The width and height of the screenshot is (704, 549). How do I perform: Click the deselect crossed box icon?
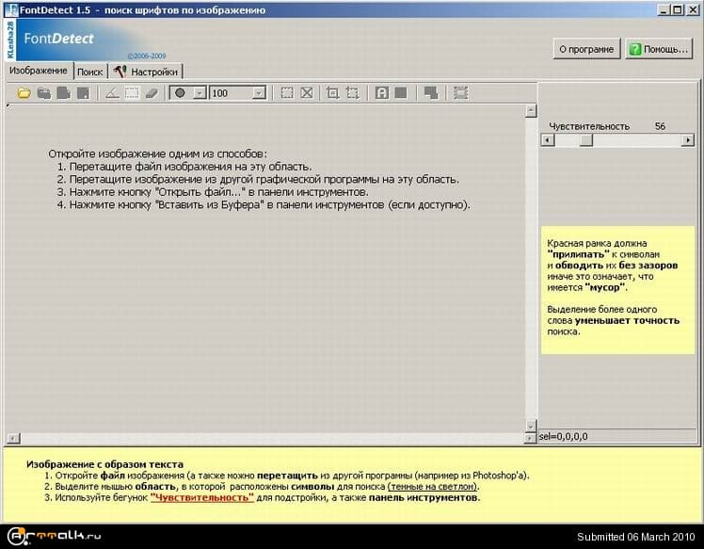coord(307,93)
